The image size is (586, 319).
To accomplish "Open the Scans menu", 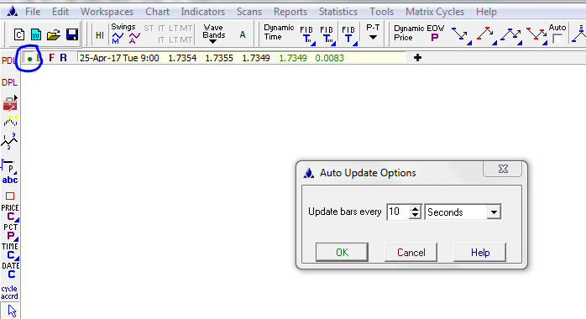I will pos(249,12).
